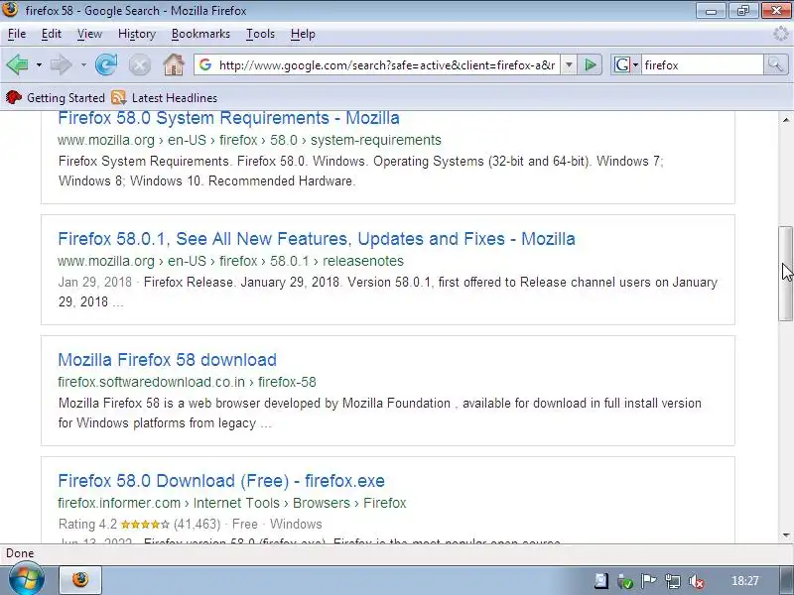Click the green checkmark safely-remove tray icon
Screen dimensions: 794x595
click(x=625, y=581)
